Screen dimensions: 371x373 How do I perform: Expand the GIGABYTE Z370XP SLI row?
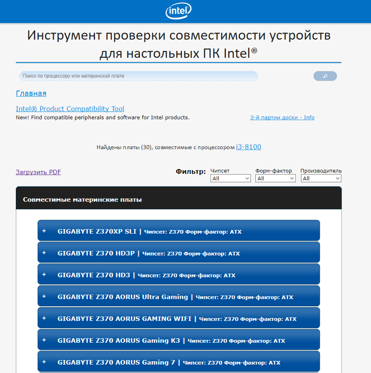point(179,230)
